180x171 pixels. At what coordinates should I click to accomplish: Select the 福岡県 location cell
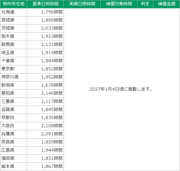pyautogui.click(x=13, y=158)
